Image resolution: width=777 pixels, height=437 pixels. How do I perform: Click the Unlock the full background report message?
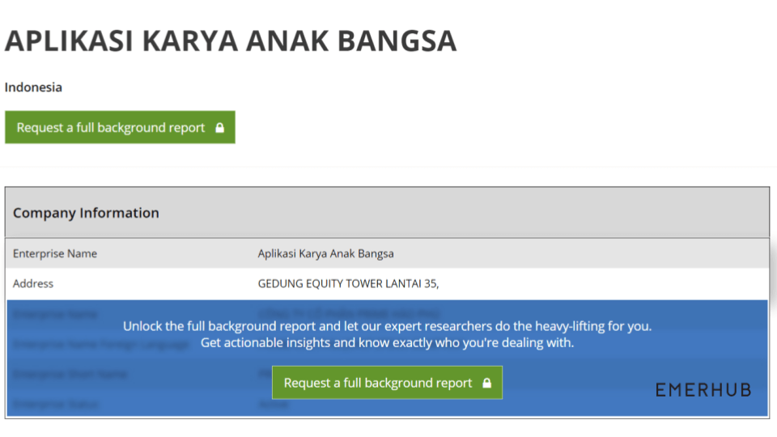[x=387, y=326]
